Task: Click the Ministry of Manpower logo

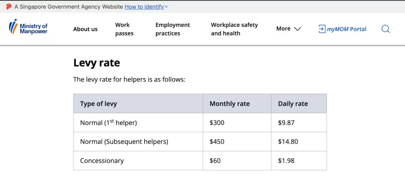Action: (x=28, y=27)
